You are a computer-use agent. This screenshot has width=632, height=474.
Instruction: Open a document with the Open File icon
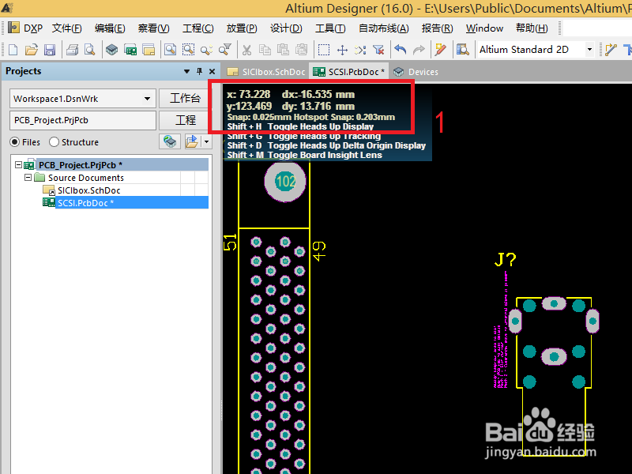click(x=31, y=49)
